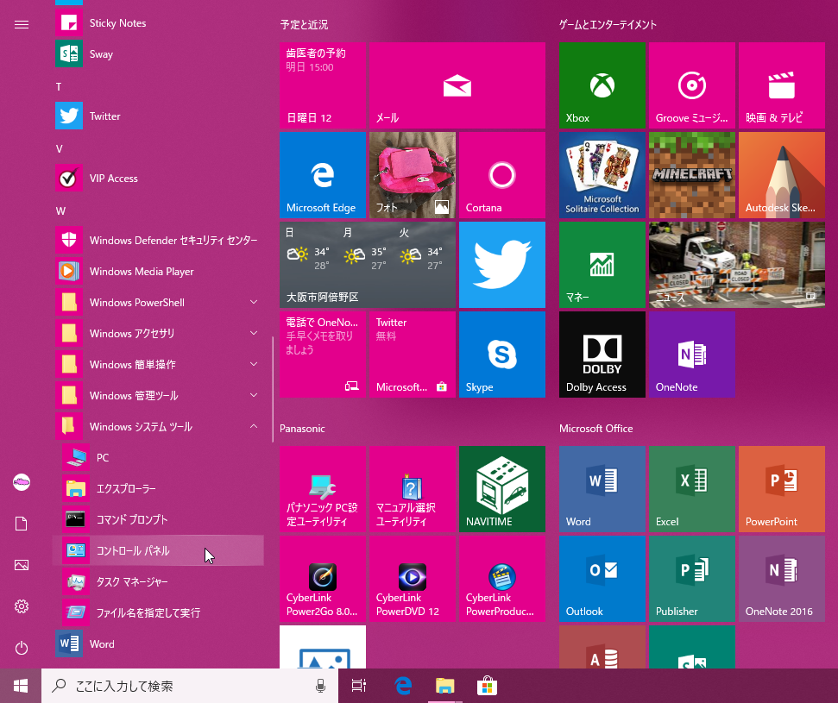Collapse the Windows システム ツール folder
The image size is (838, 703).
coord(158,426)
